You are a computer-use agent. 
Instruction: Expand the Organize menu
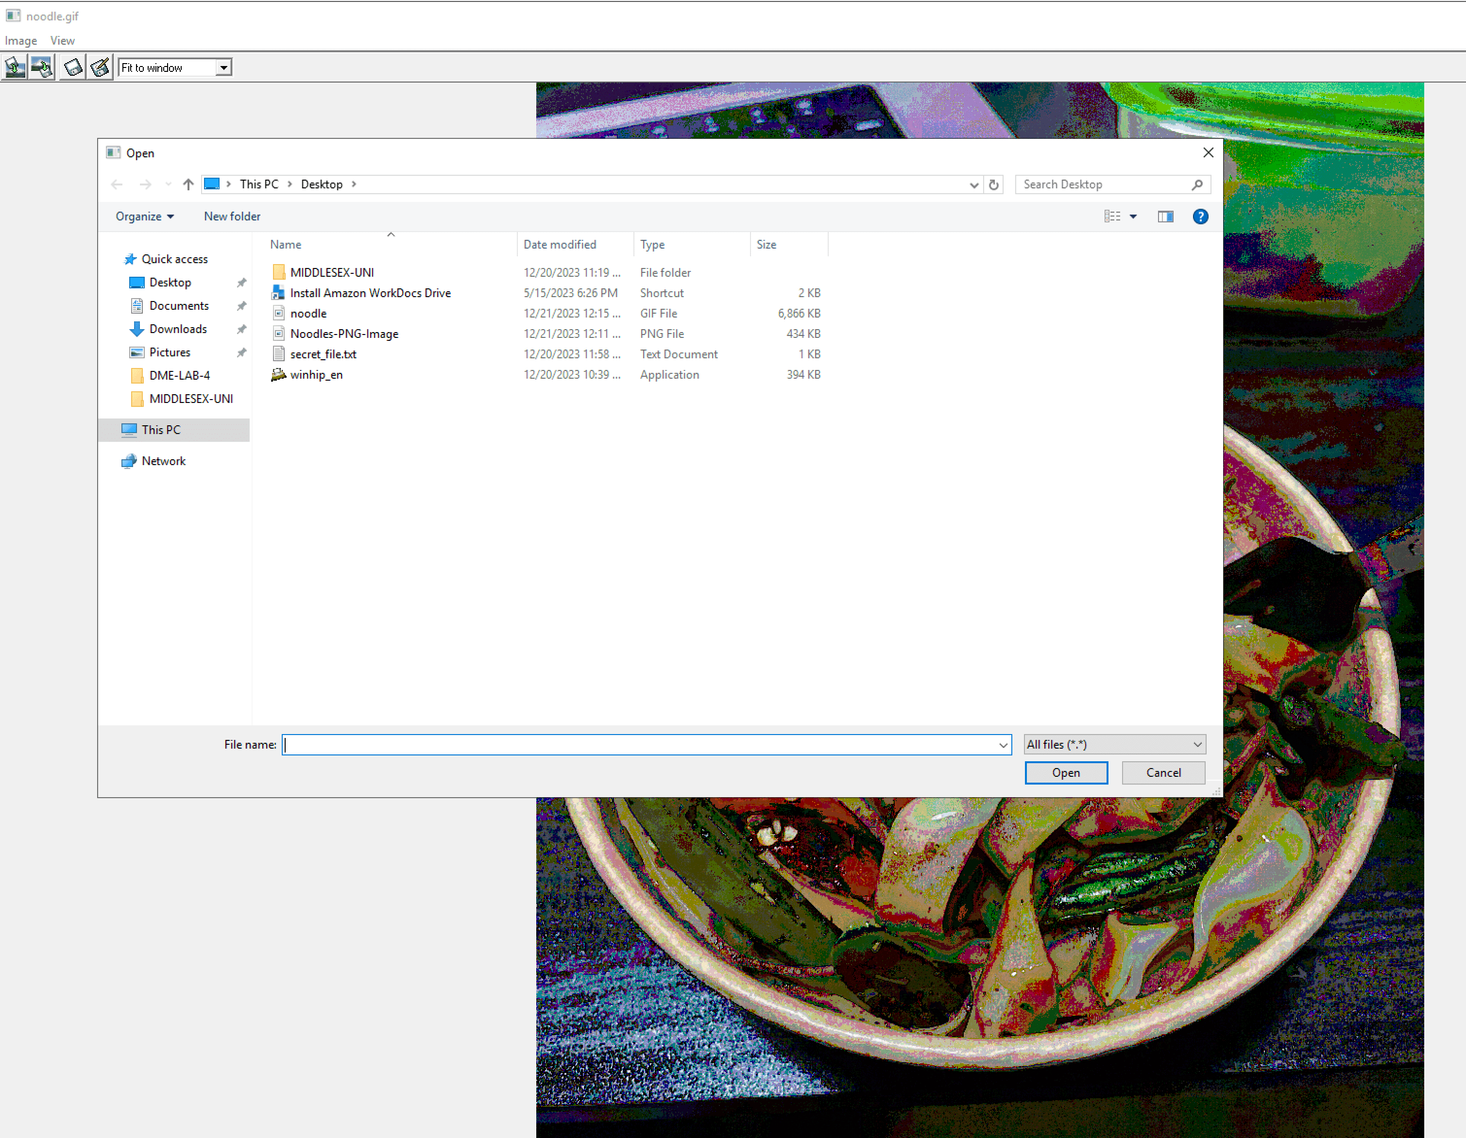point(144,216)
